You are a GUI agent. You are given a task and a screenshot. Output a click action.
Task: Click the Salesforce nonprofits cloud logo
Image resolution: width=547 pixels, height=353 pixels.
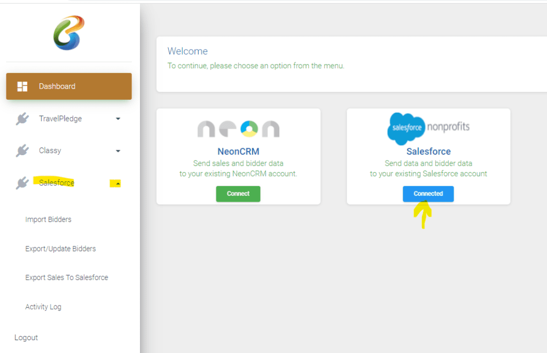pyautogui.click(x=428, y=128)
